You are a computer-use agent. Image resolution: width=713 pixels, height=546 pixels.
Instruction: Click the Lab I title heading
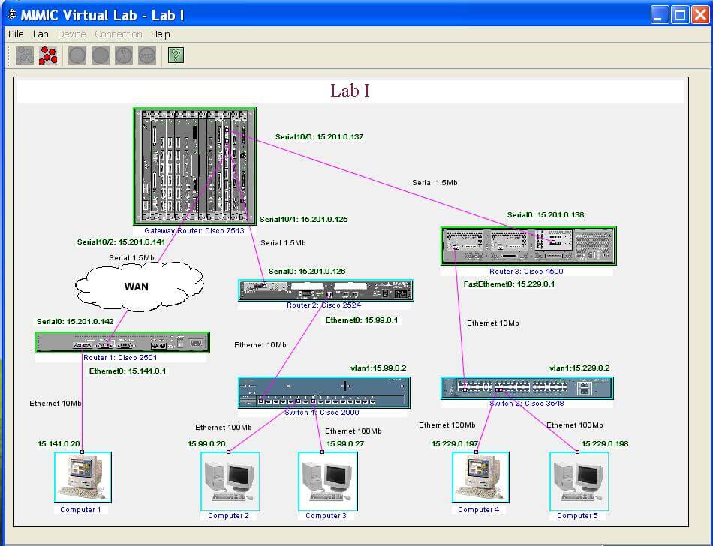(350, 89)
